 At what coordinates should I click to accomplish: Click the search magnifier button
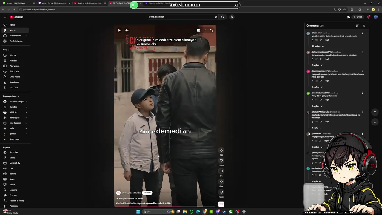point(223,17)
